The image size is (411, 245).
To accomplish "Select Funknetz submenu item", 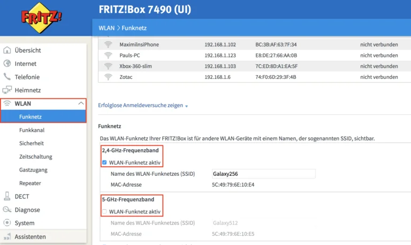I will pyautogui.click(x=43, y=116).
